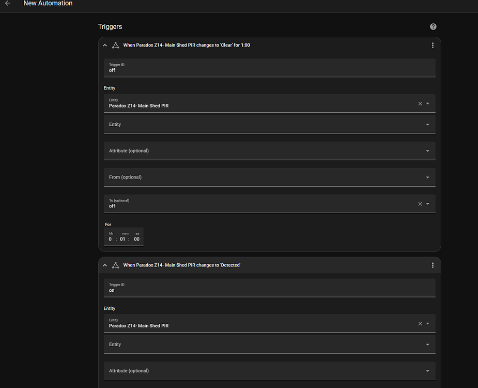Collapse the 'Clear' trigger card with its chevron

coord(105,45)
